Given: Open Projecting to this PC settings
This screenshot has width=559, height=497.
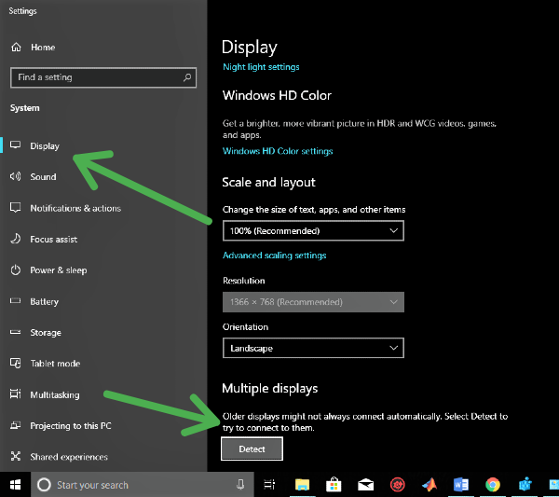Looking at the screenshot, I should tap(71, 425).
